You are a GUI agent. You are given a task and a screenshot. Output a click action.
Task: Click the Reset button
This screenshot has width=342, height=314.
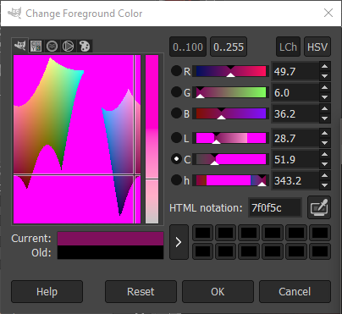pos(141,291)
